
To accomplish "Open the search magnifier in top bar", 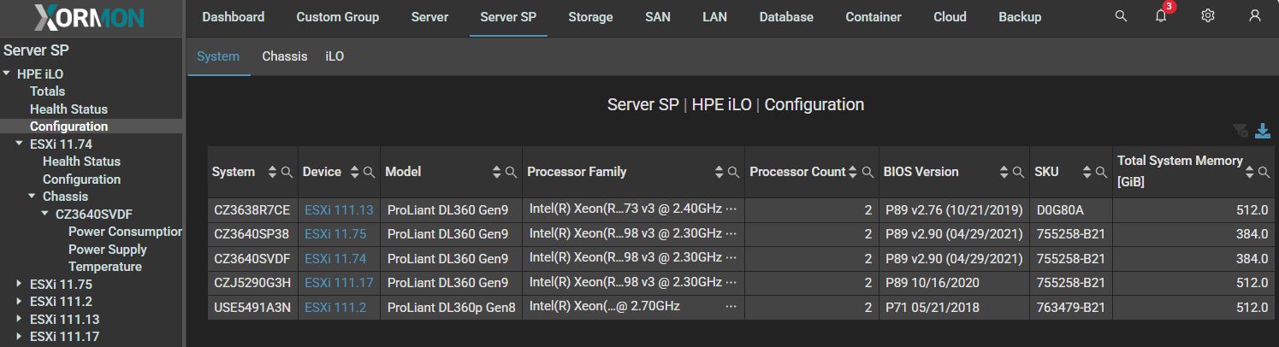I will tap(1121, 16).
